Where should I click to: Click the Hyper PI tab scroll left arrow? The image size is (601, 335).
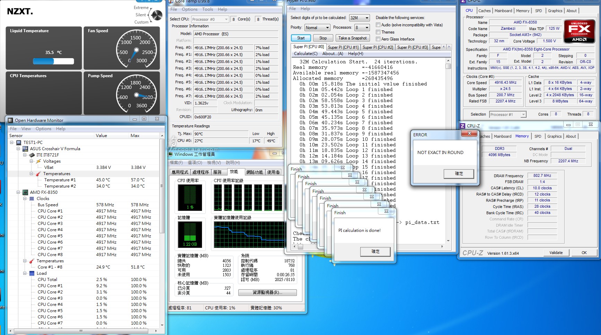pyautogui.click(x=444, y=47)
